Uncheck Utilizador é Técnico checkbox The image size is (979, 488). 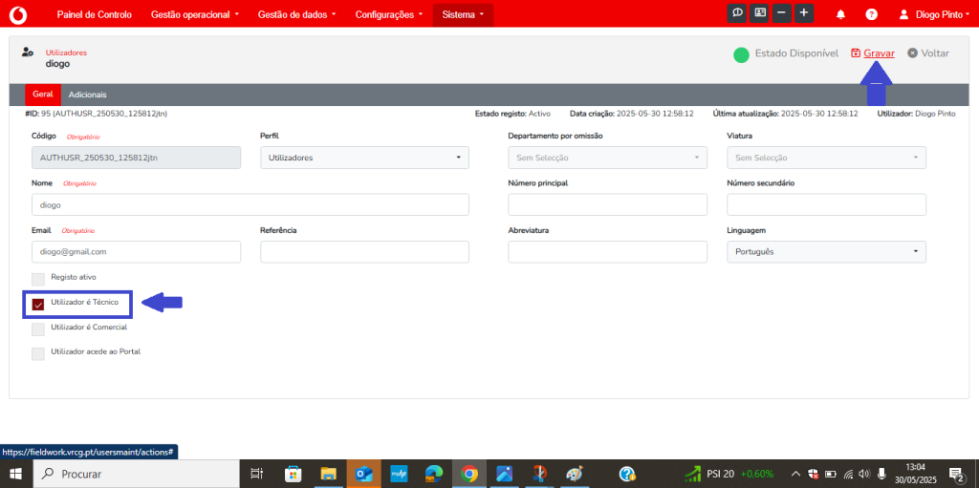pyautogui.click(x=38, y=305)
